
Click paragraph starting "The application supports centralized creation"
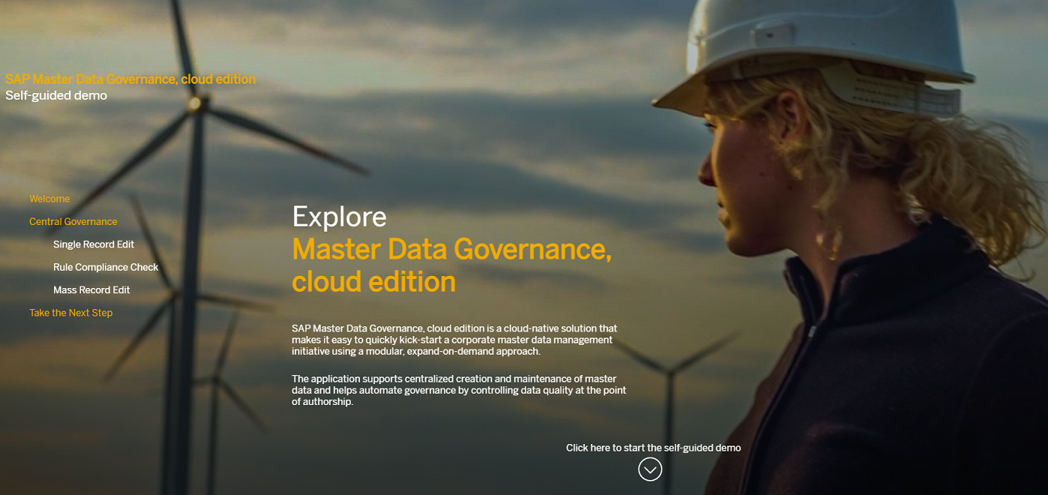(459, 390)
